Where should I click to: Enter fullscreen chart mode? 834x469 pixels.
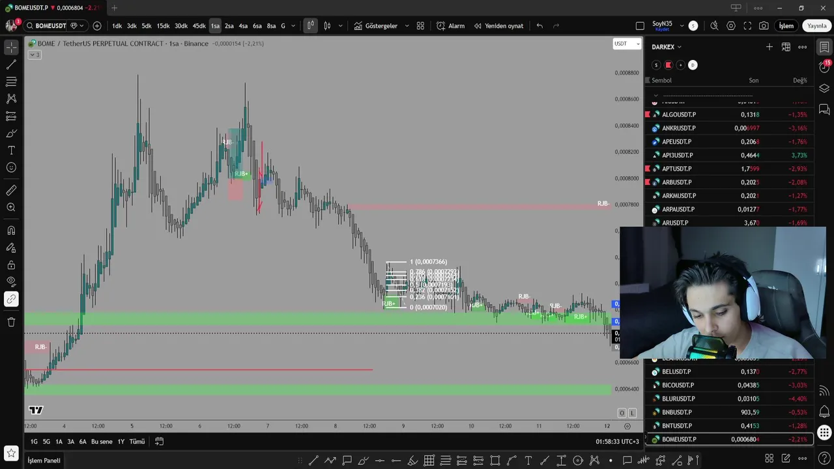(747, 26)
